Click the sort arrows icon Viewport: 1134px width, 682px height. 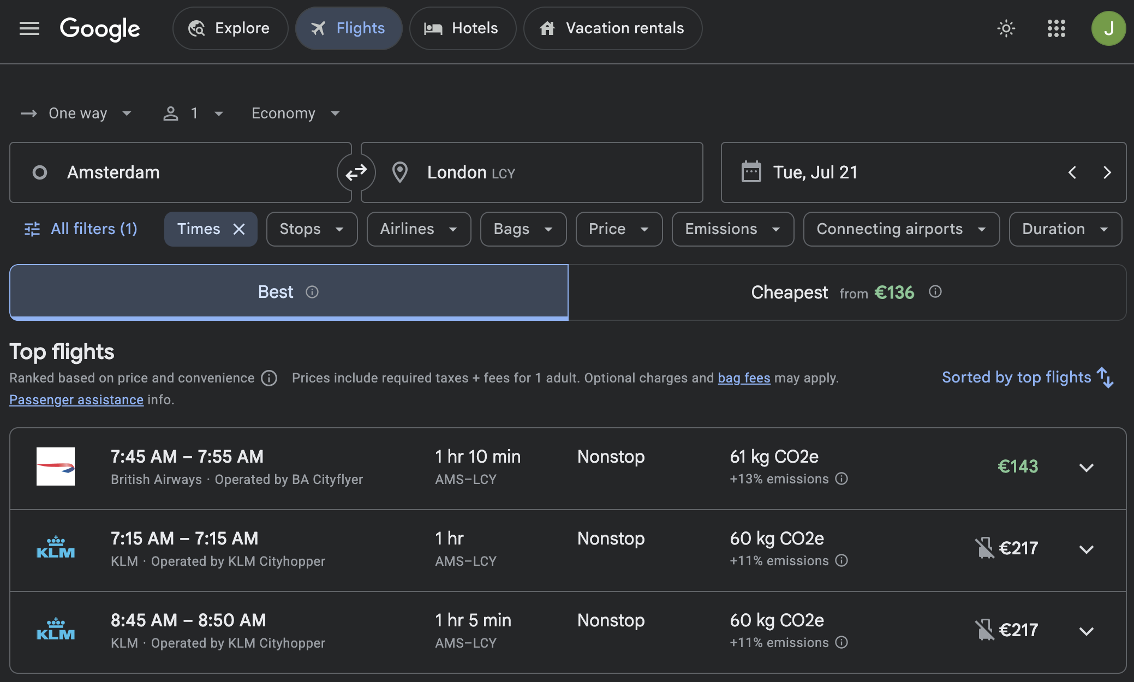click(x=1106, y=378)
